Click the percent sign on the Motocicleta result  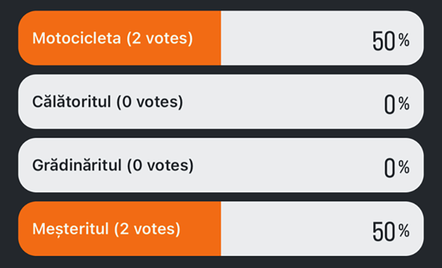pos(403,41)
